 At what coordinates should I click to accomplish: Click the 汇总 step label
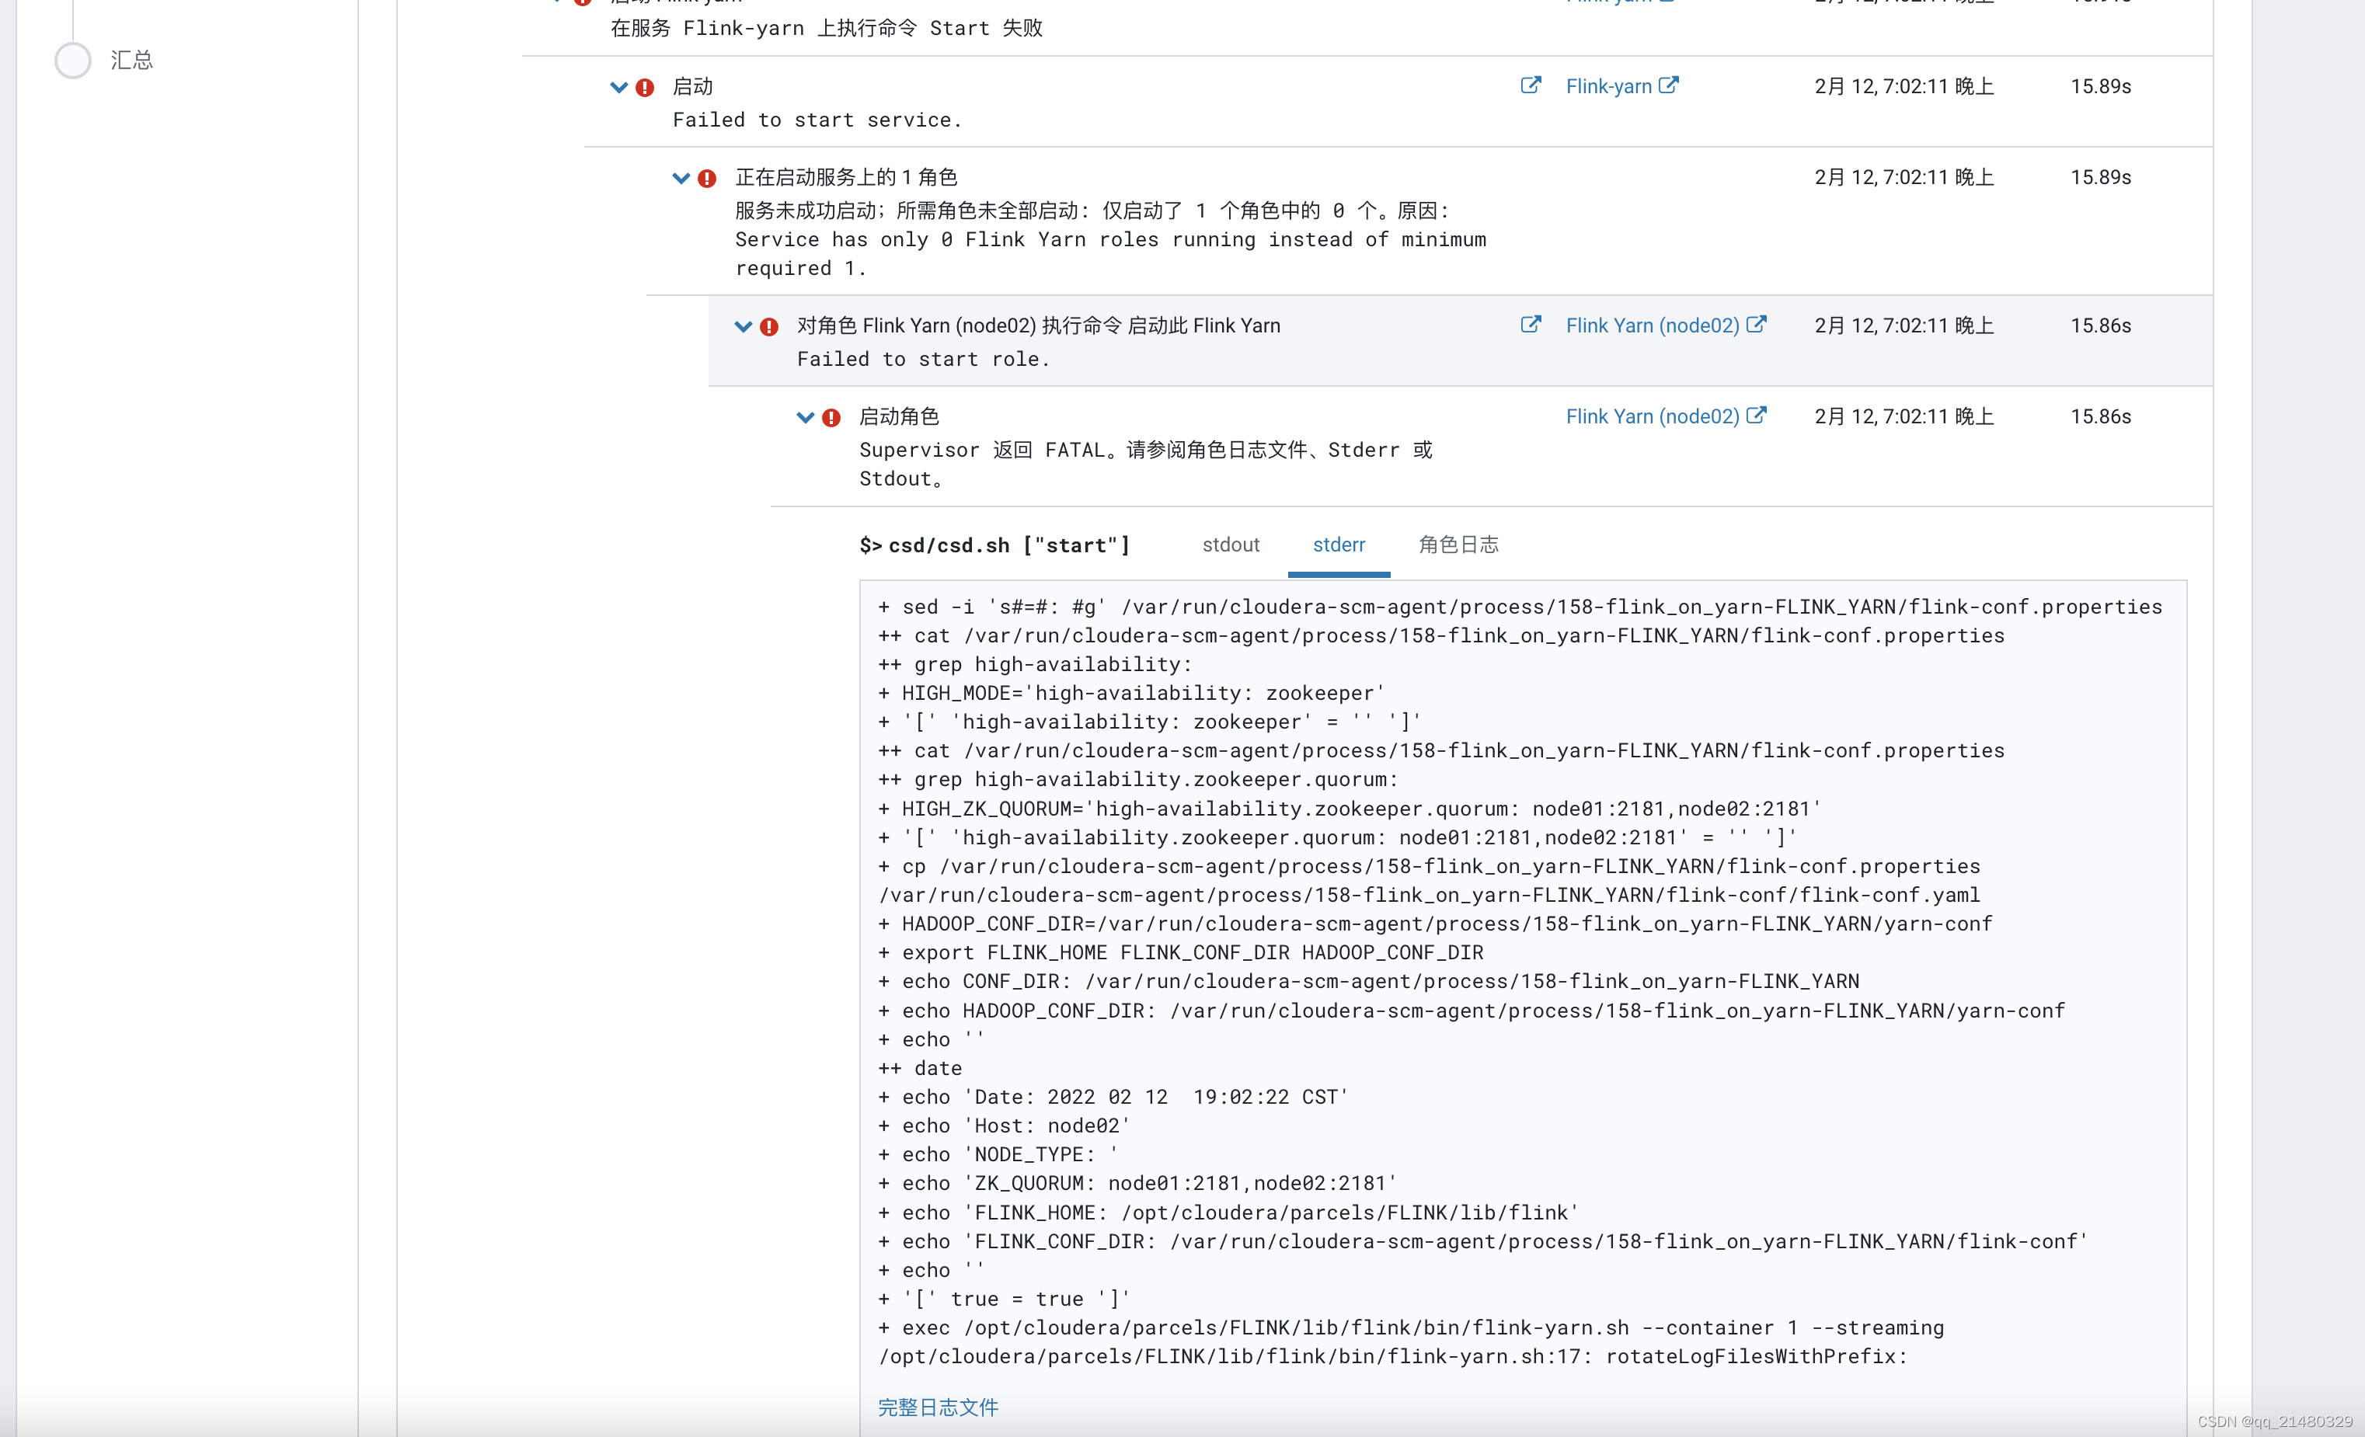(131, 61)
